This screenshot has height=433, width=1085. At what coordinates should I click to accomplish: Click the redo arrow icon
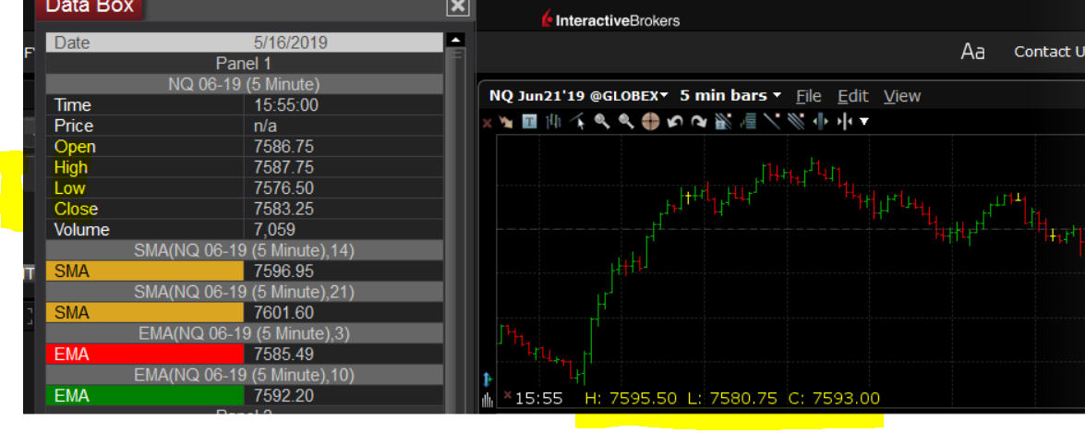click(699, 123)
